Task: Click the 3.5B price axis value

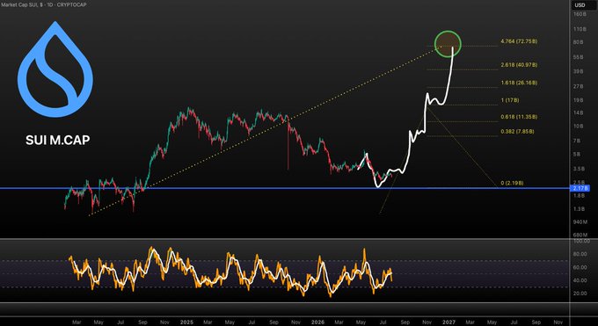Action: (x=579, y=169)
